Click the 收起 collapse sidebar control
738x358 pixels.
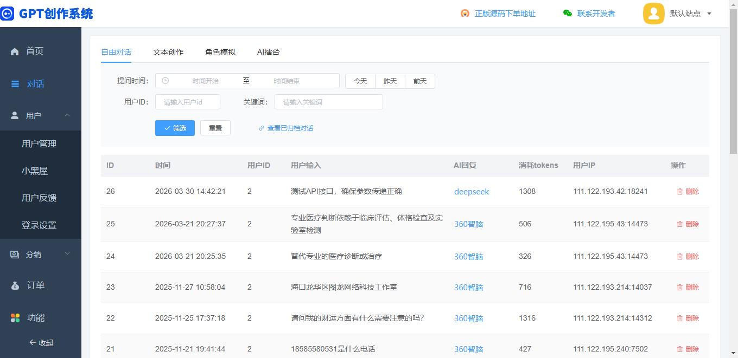(x=41, y=343)
